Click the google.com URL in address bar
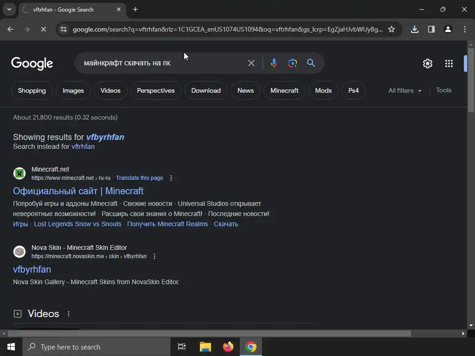 (227, 29)
